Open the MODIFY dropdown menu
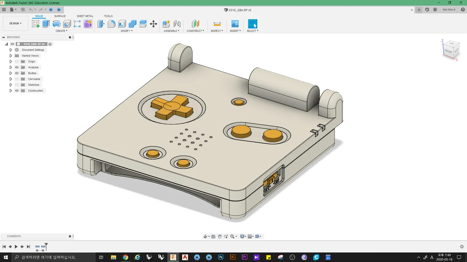 pos(127,31)
